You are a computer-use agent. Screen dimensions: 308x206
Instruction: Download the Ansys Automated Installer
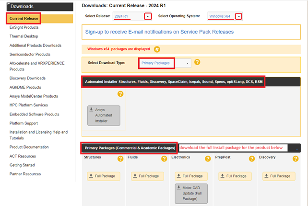pyautogui.click(x=104, y=115)
